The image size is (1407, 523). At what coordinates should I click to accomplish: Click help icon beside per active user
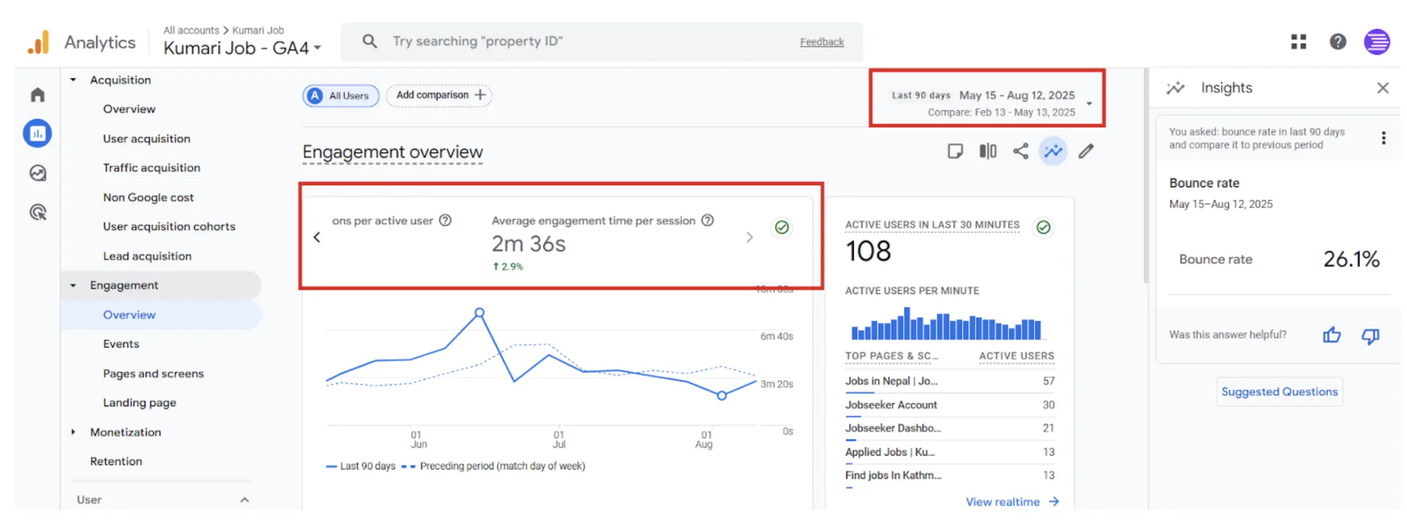coord(445,220)
